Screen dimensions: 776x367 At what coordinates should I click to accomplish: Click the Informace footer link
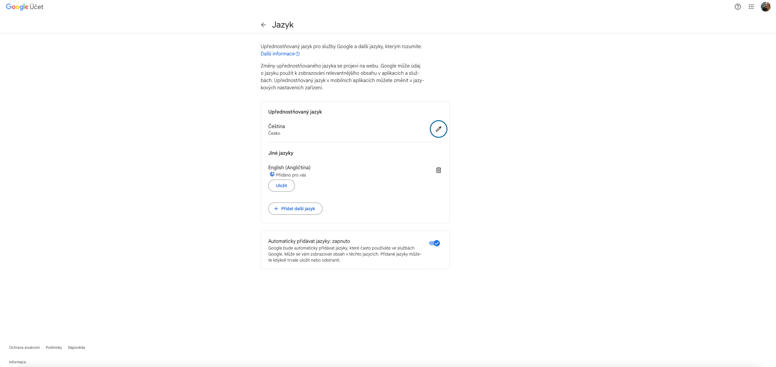click(x=17, y=362)
